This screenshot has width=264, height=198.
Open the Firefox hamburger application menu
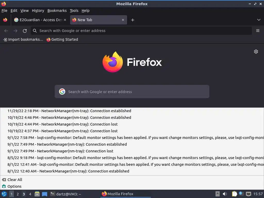(258, 31)
